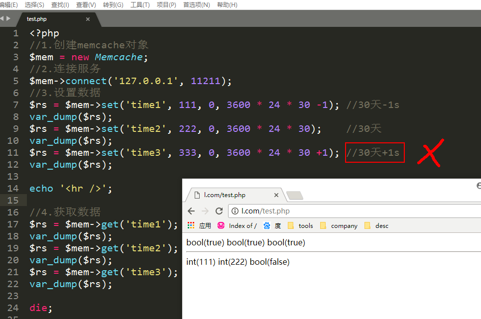Open the Index of / bookmark
Screen dimensions: 481x319
238,225
